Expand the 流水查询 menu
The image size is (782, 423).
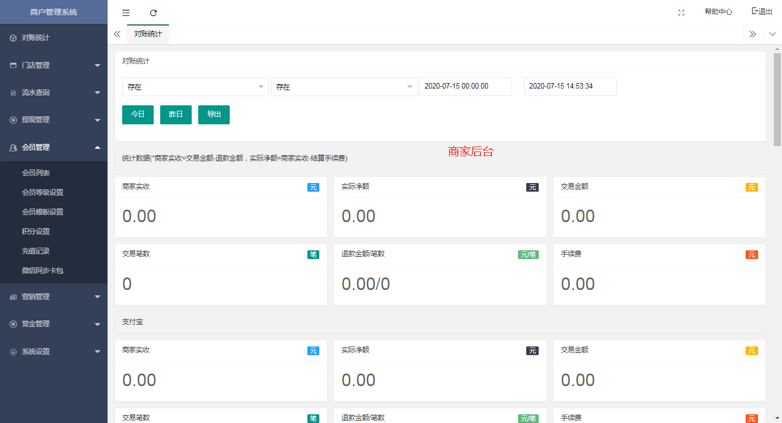point(54,92)
